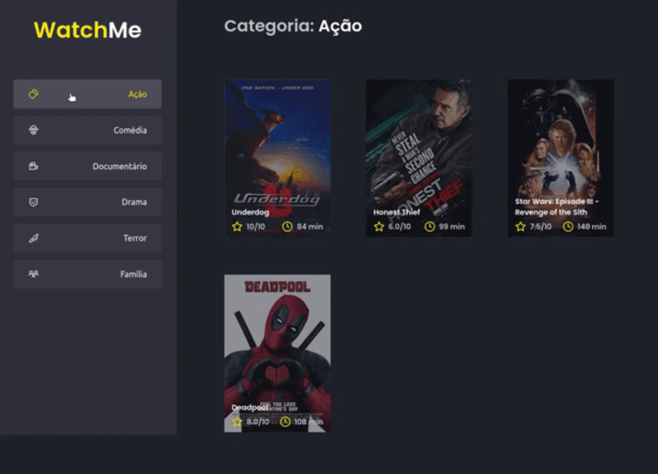Click the '99 min' runtime text
Viewport: 658px width, 474px height.
(452, 227)
